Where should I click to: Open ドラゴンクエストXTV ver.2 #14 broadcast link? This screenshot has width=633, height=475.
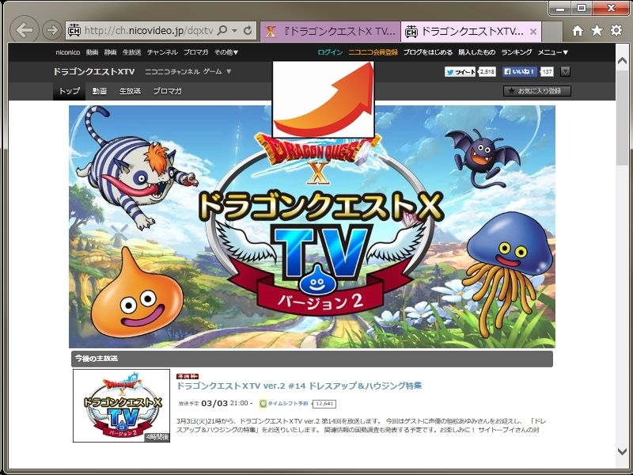click(x=299, y=386)
